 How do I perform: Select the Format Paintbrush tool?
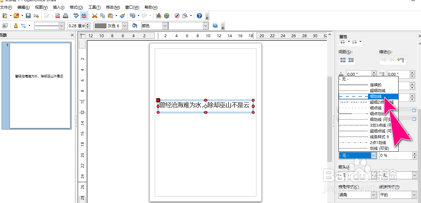coord(122,15)
